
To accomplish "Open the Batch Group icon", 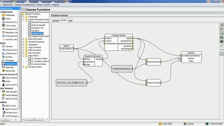I will (3, 106).
